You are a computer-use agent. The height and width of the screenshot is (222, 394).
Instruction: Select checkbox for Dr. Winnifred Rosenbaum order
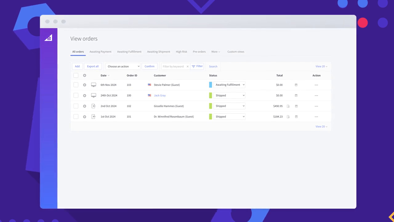[x=76, y=117]
